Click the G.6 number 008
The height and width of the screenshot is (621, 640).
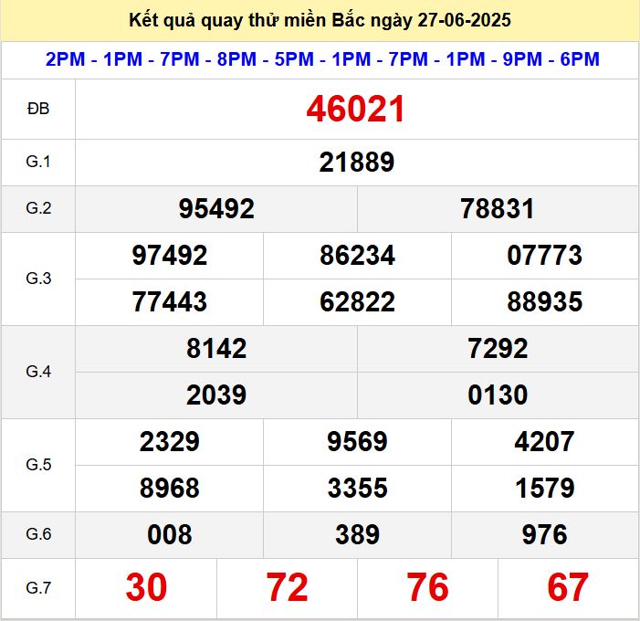170,534
